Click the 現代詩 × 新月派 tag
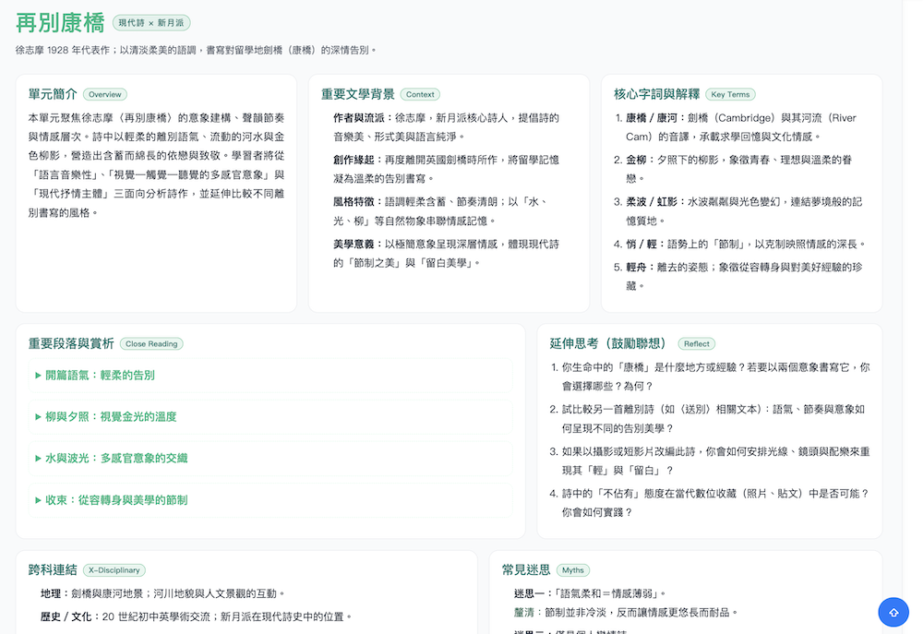The image size is (923, 634). pos(150,23)
